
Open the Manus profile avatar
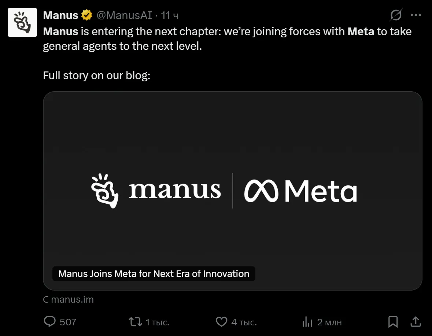[22, 22]
